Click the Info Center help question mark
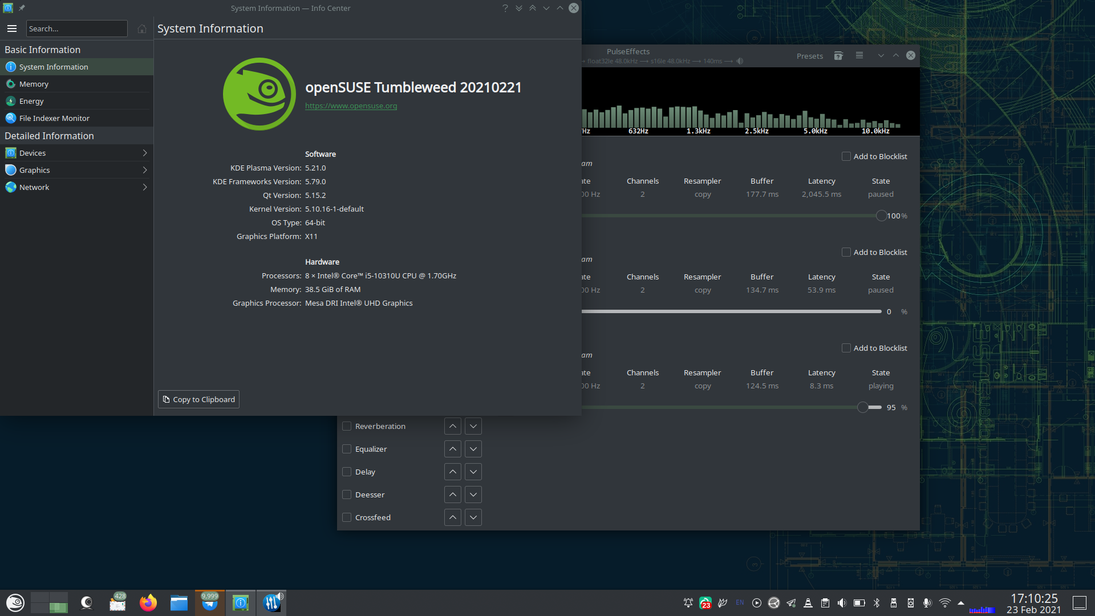Screen dimensions: 1095x616 point(505,8)
